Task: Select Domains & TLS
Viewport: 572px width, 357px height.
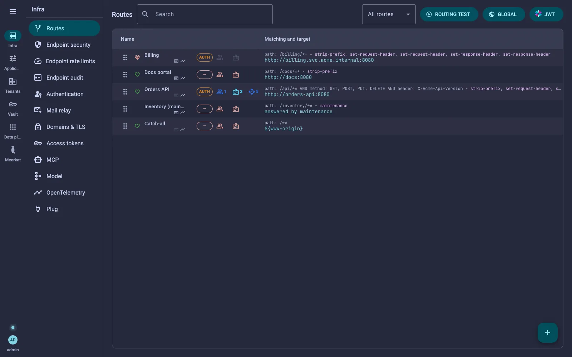Action: coord(64,127)
